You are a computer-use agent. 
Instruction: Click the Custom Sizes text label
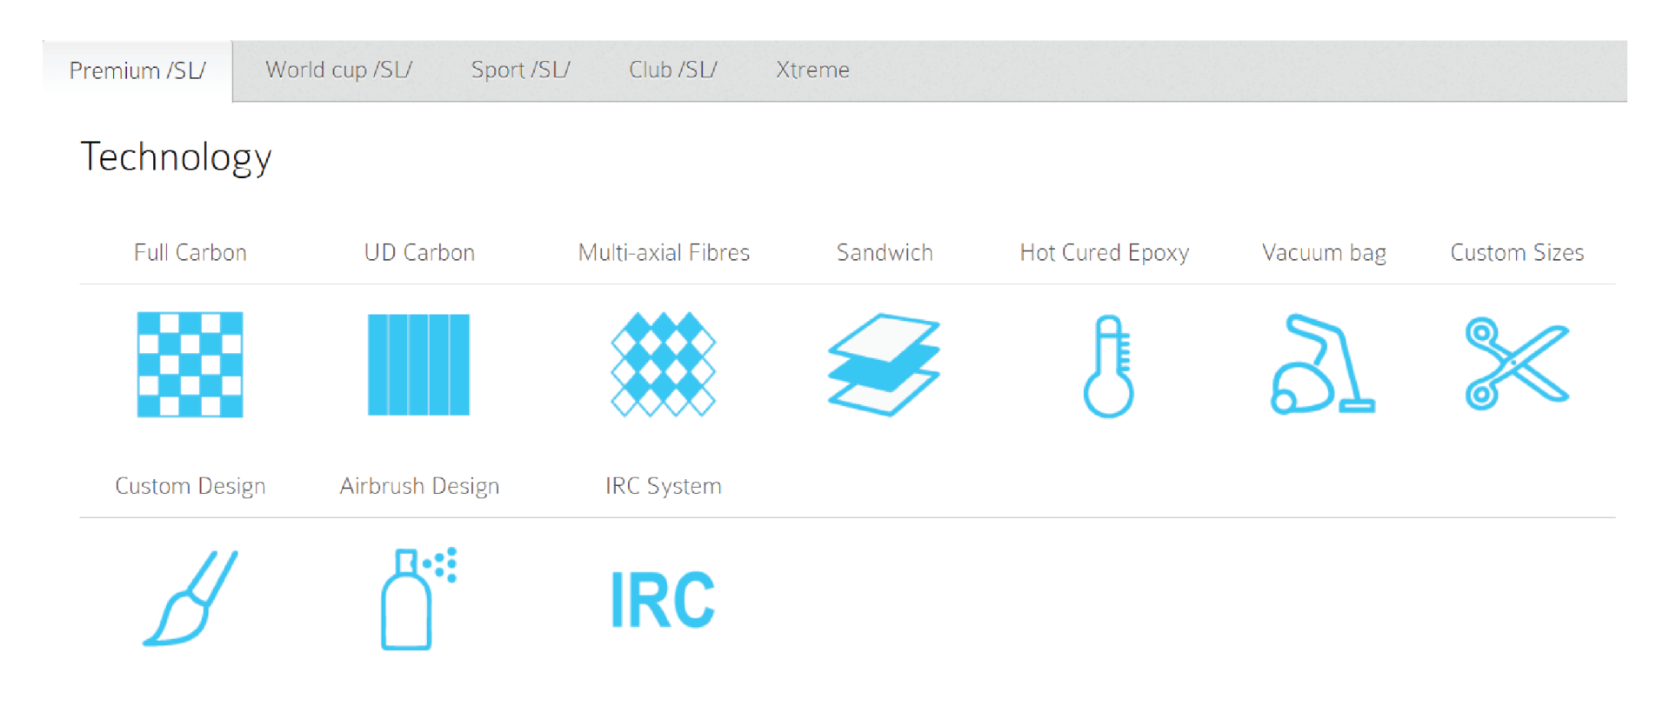pyautogui.click(x=1517, y=253)
